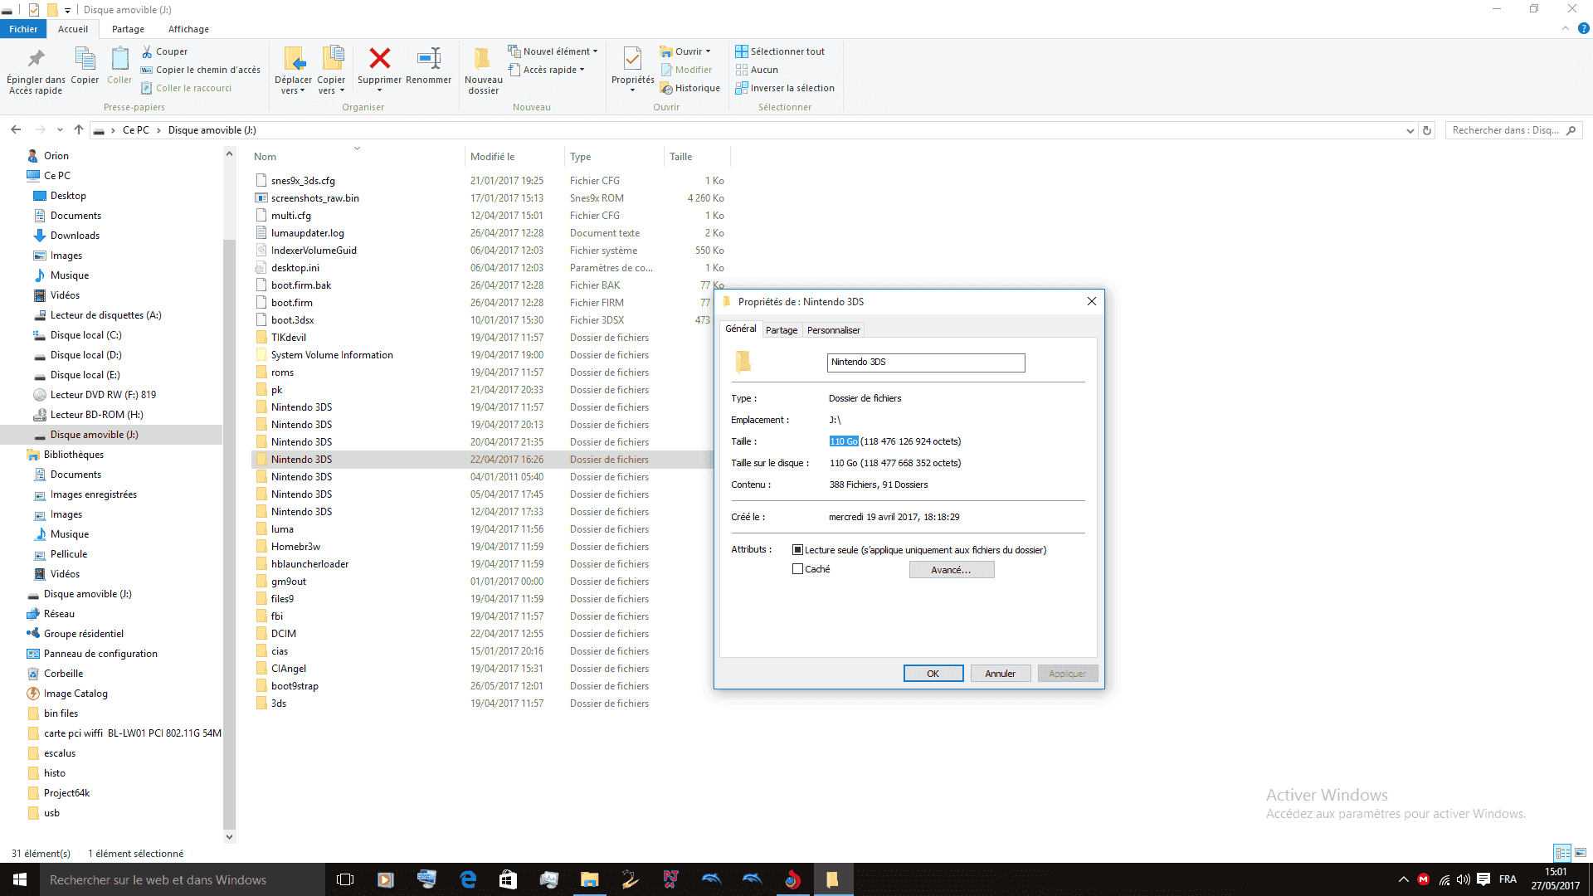Open the Fichier menu tab
This screenshot has height=896, width=1593.
(x=23, y=29)
